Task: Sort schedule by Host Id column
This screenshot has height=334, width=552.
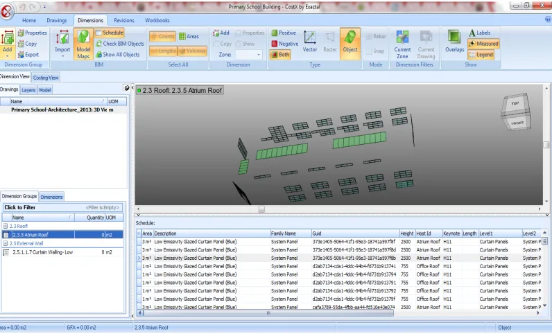Action: [x=429, y=234]
